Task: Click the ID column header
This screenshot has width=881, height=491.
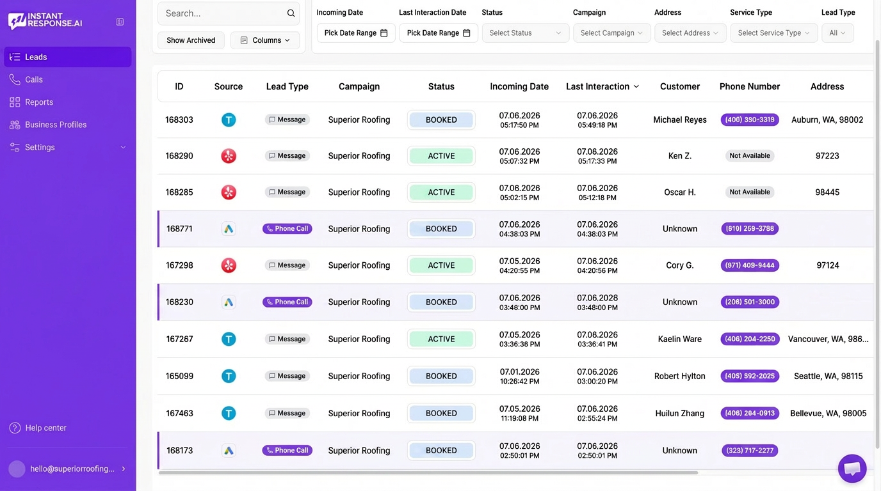Action: pos(179,86)
